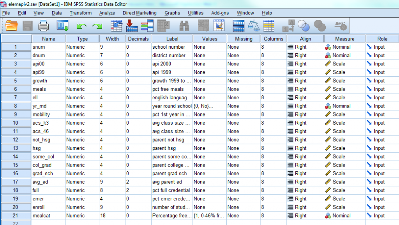Save the current dataset
The width and height of the screenshot is (399, 225).
(x=27, y=26)
